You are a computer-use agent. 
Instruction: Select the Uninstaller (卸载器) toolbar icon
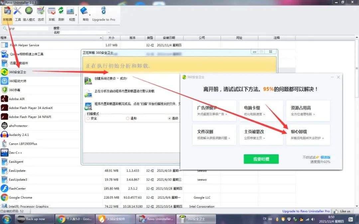pos(8,14)
